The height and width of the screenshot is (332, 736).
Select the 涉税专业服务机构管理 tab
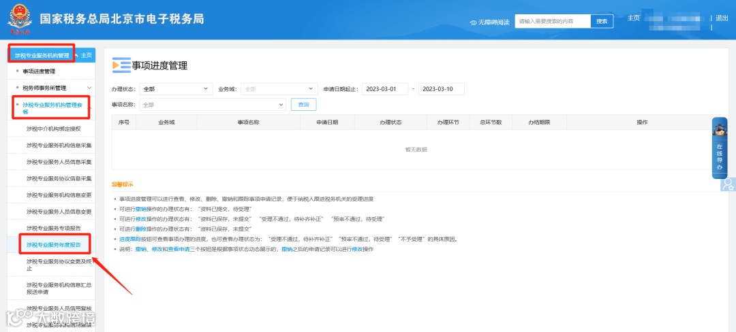point(42,55)
